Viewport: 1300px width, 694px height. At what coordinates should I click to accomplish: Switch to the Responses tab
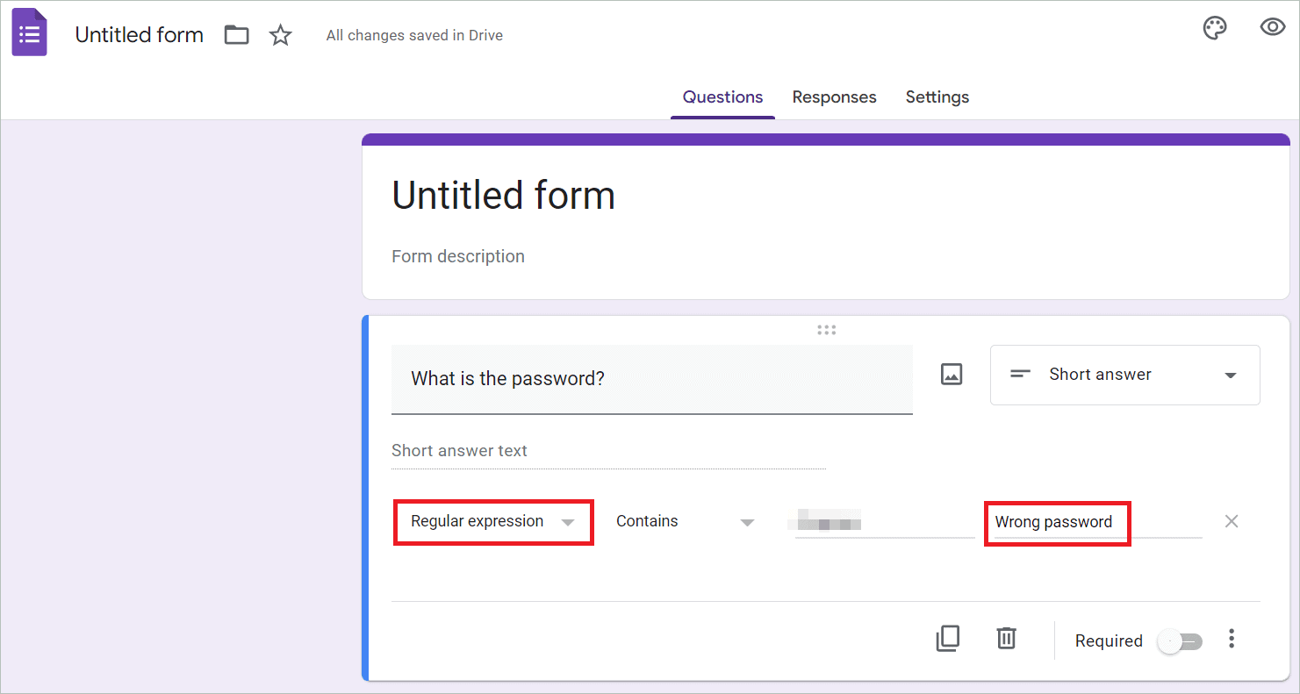click(834, 97)
